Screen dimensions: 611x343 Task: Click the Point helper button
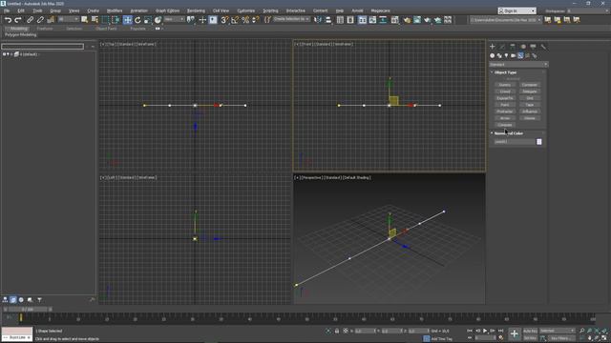tap(505, 105)
